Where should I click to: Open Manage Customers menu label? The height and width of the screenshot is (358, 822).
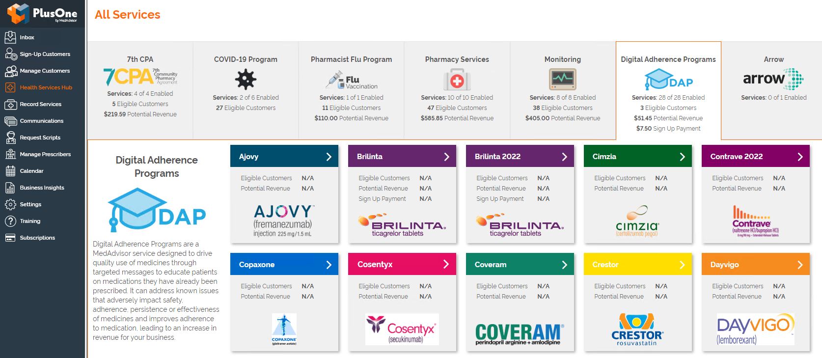click(45, 71)
